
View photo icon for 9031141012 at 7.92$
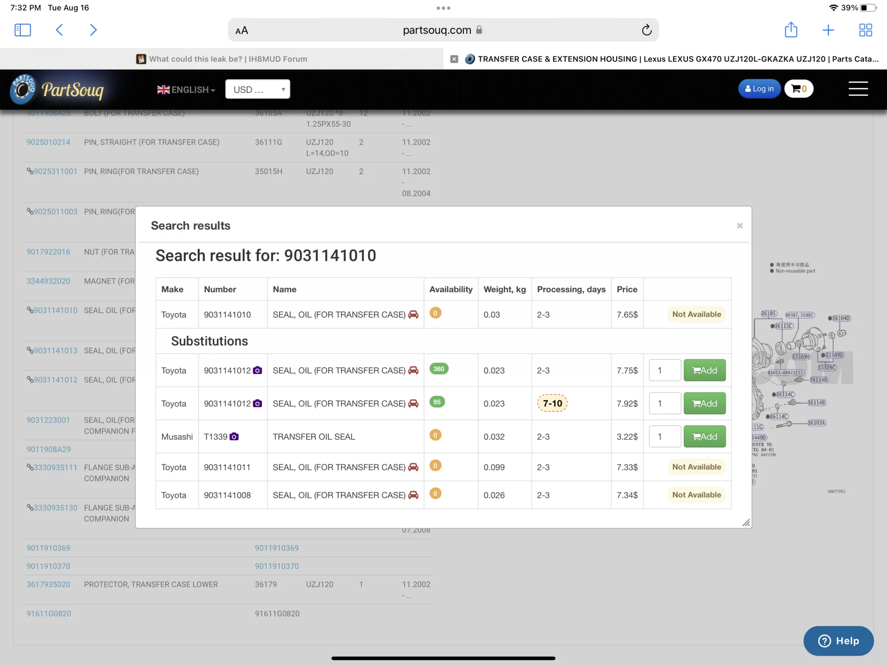(x=257, y=404)
